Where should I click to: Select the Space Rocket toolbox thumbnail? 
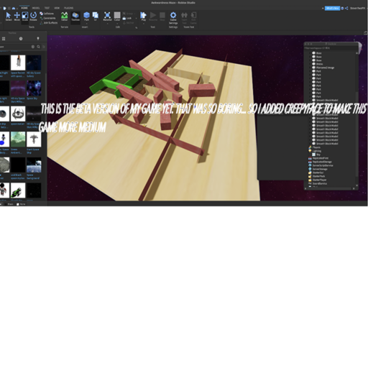(18, 63)
